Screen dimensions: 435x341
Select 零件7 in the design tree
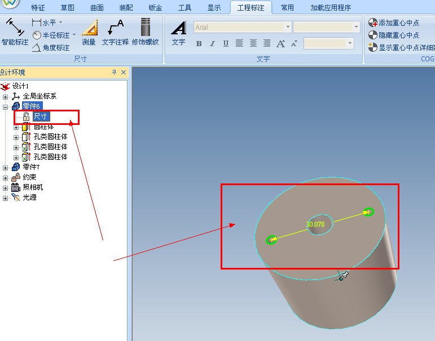[x=30, y=167]
